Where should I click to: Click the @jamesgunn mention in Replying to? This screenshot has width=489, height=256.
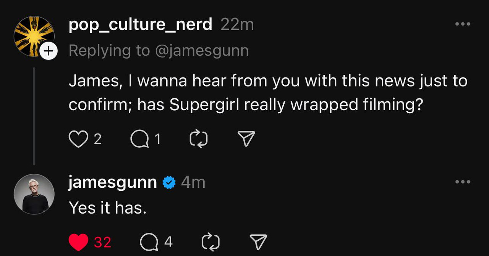click(202, 50)
